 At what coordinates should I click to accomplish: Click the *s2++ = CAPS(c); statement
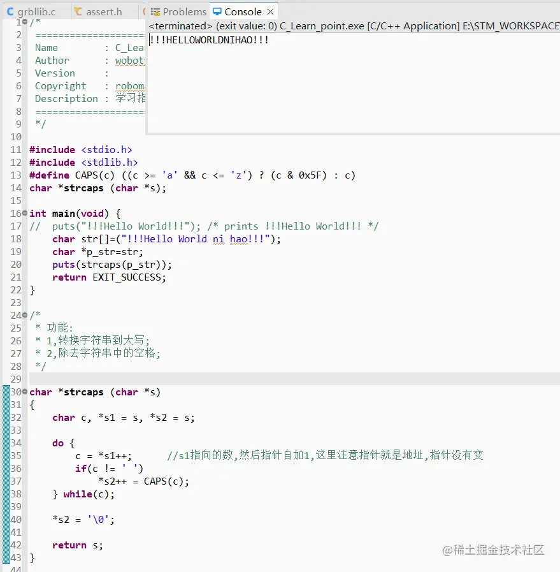coord(143,481)
